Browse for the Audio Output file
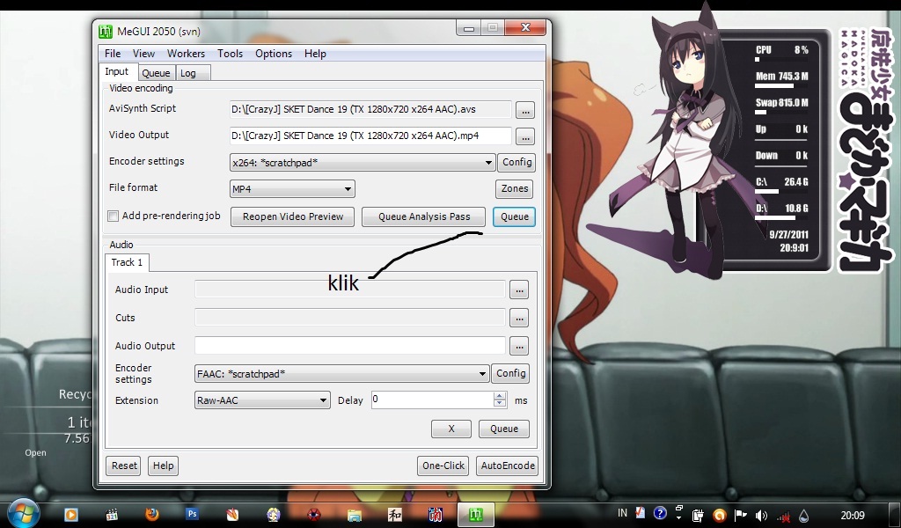The image size is (901, 528). coord(519,346)
